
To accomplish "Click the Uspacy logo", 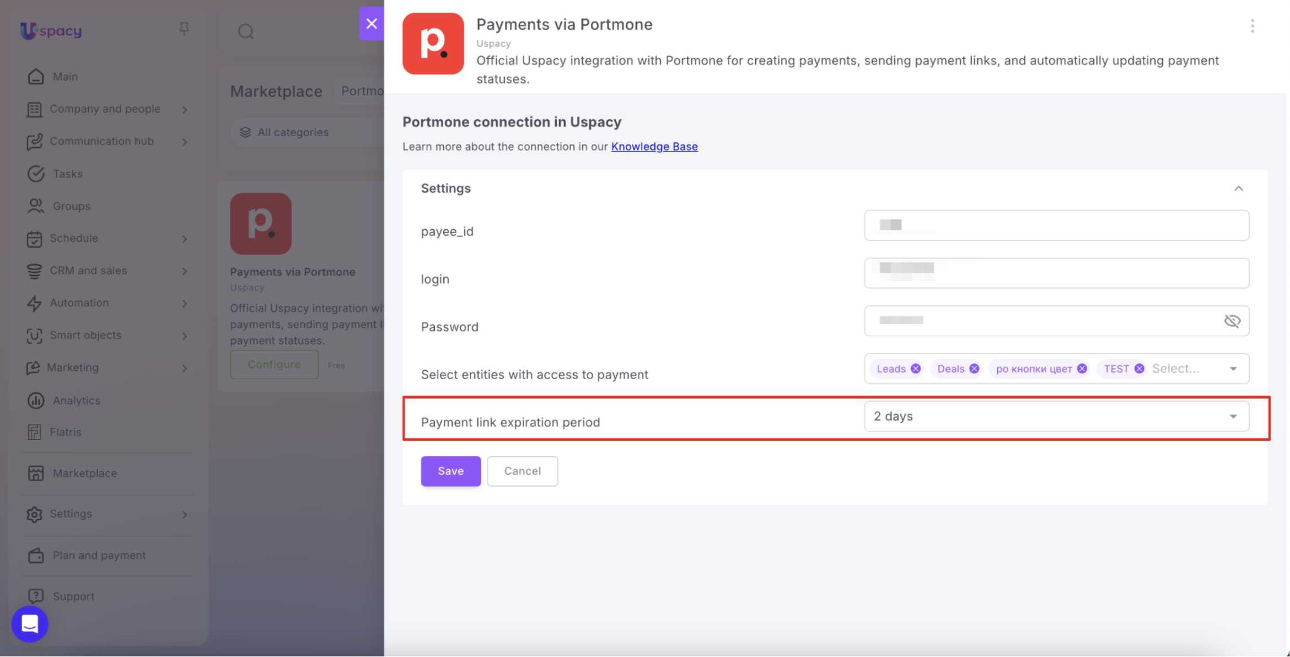I will pyautogui.click(x=51, y=30).
